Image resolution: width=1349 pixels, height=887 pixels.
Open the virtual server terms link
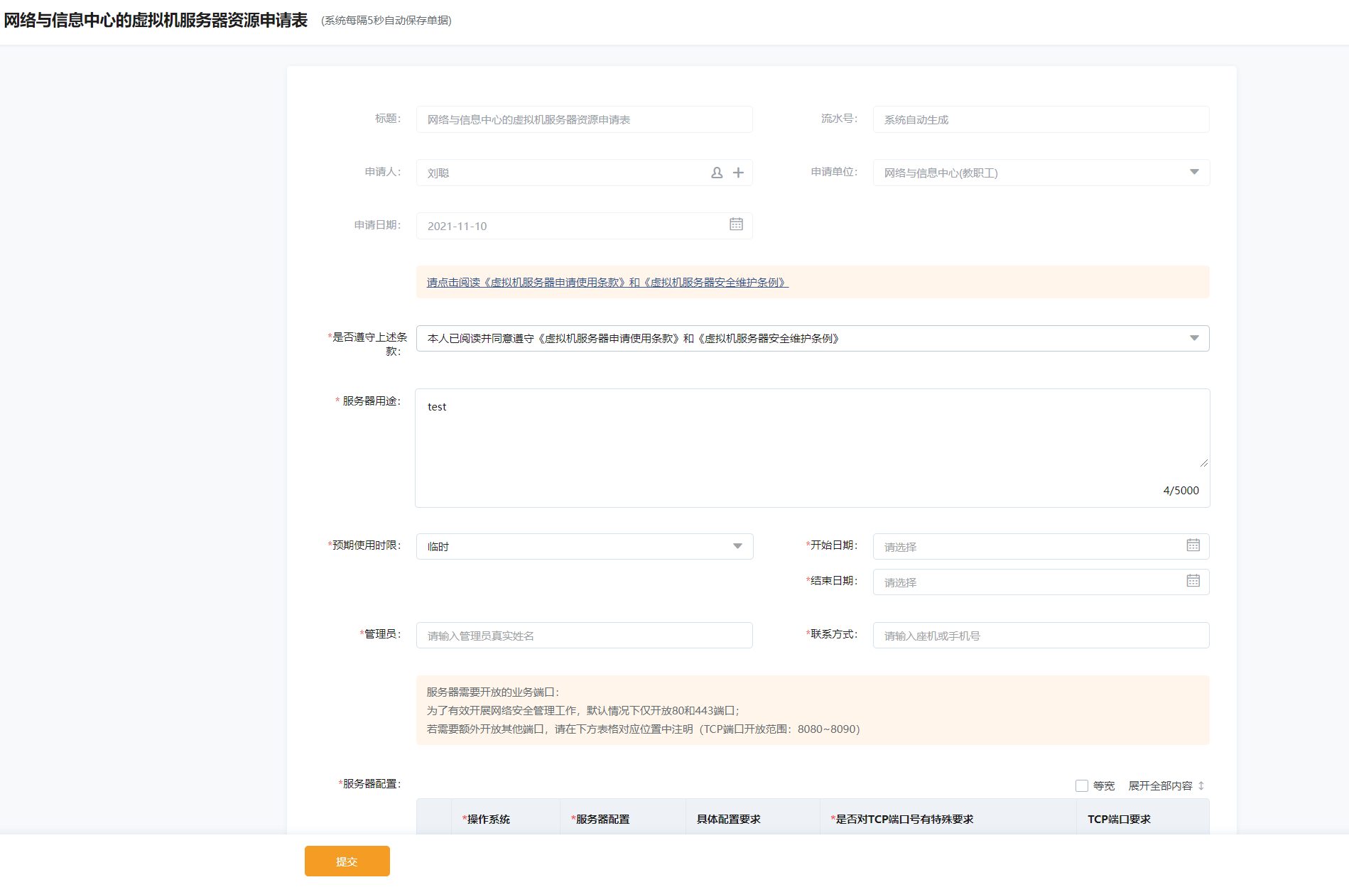click(607, 283)
